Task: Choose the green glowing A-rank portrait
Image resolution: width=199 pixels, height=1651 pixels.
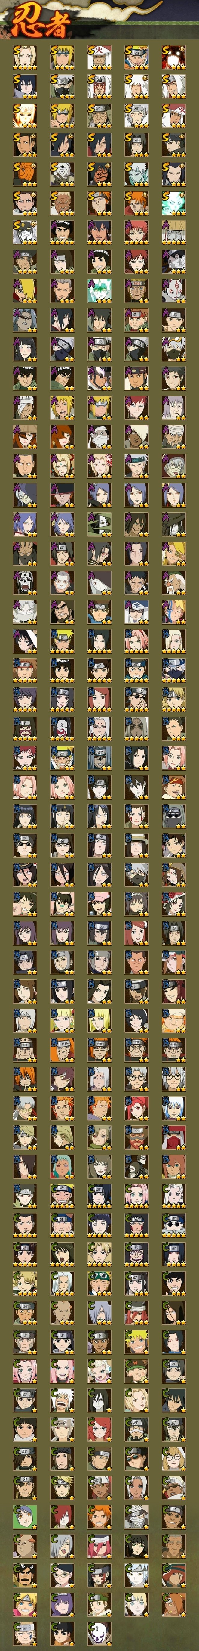Action: (99, 290)
